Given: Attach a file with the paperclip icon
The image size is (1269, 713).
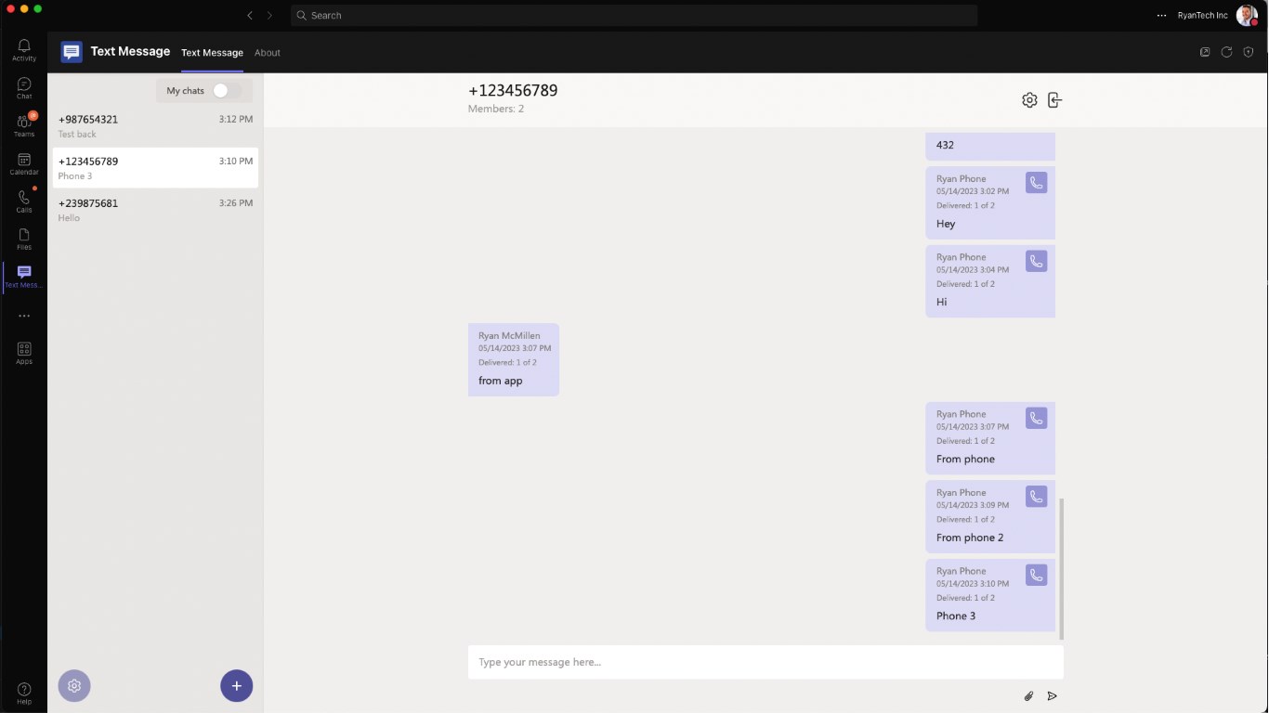Looking at the screenshot, I should pyautogui.click(x=1028, y=696).
